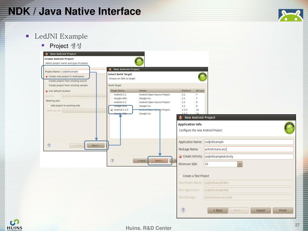Click Finish in Application Info dialog
The width and height of the screenshot is (308, 231).
pyautogui.click(x=283, y=210)
